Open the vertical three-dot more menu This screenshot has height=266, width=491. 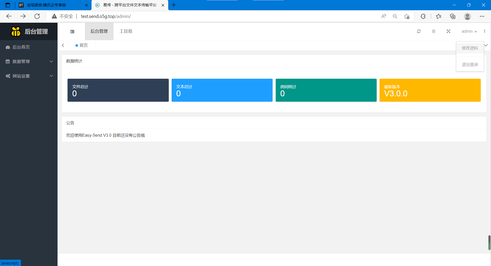pos(484,31)
